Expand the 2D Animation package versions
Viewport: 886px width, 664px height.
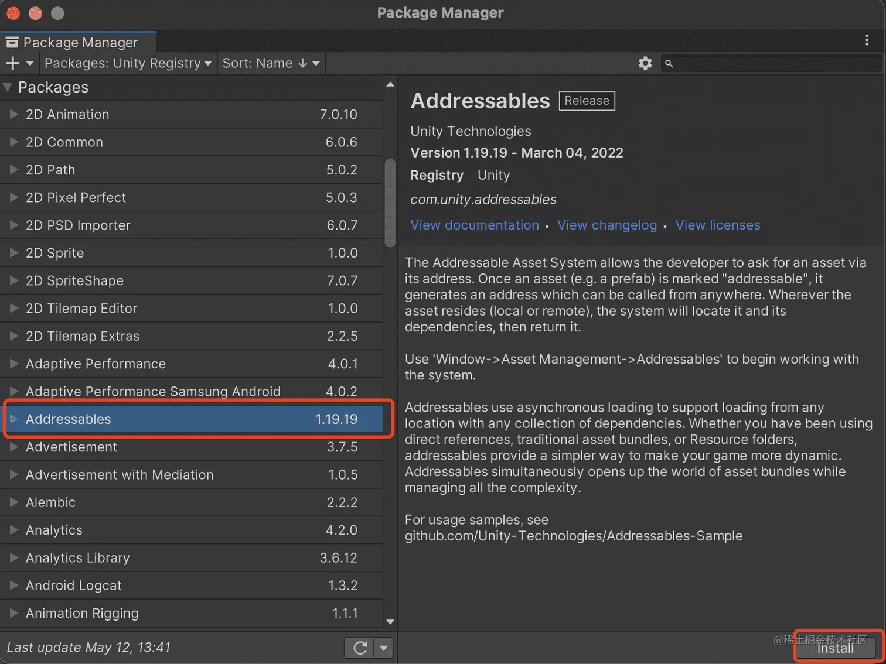point(14,114)
